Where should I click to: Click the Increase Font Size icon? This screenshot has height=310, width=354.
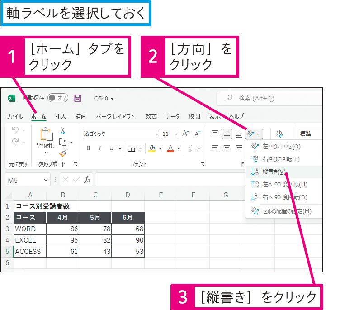coord(185,134)
